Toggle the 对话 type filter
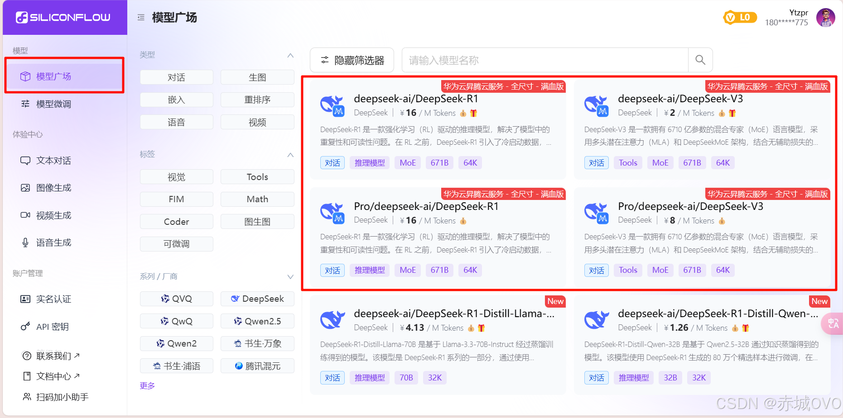Image resolution: width=843 pixels, height=418 pixels. [176, 77]
